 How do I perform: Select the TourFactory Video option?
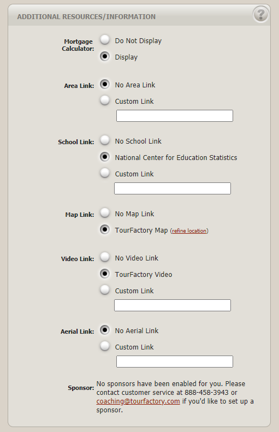tap(105, 274)
